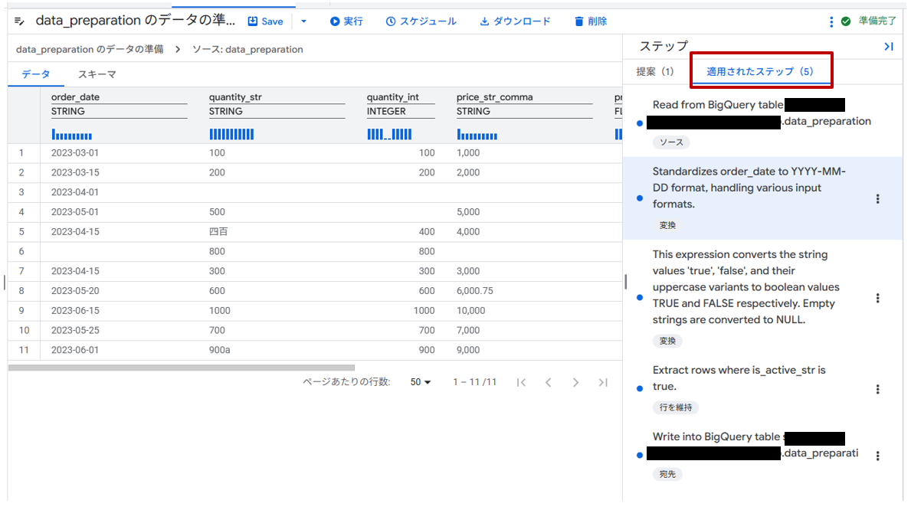This screenshot has height=510, width=911.
Task: Click the horizontal scrollbar under the table
Action: [x=182, y=368]
